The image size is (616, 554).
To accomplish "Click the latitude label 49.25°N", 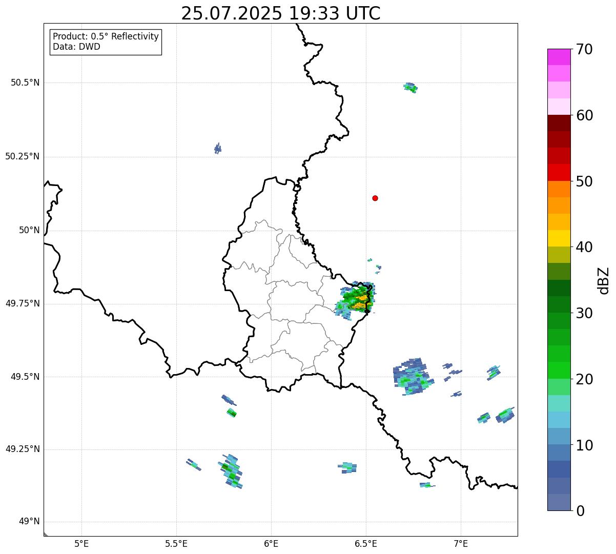I will click(23, 449).
